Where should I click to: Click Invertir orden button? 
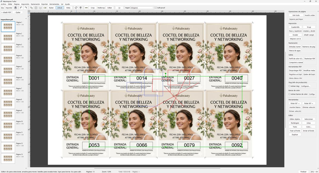(x=309, y=15)
